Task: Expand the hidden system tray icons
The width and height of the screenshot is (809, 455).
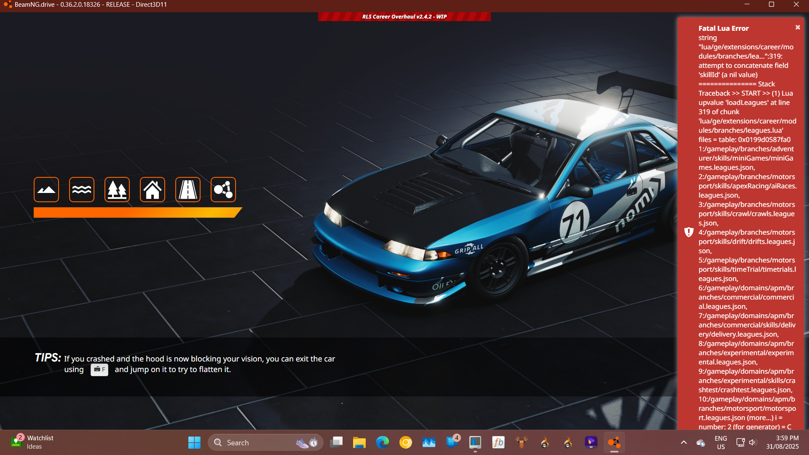Action: (683, 442)
